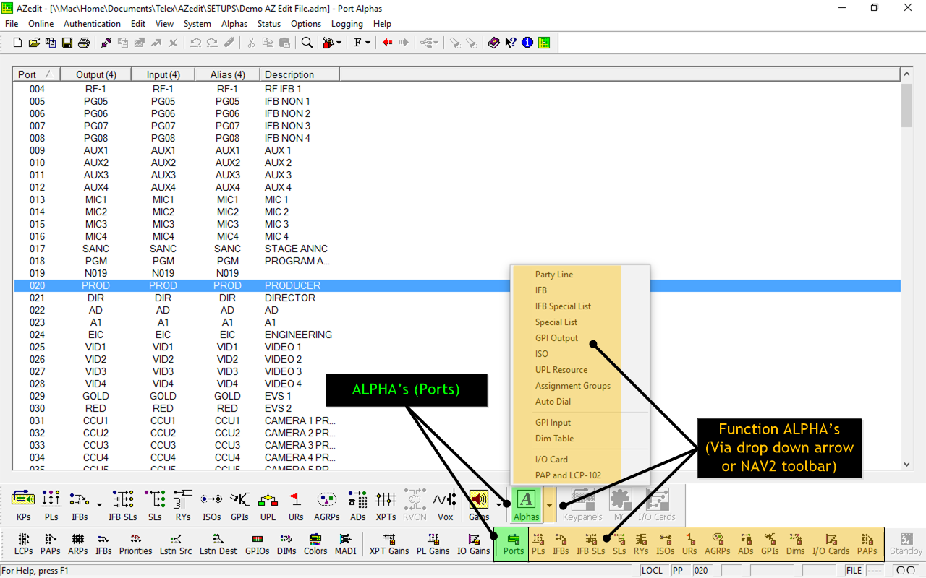Open the Lstn Dest icon
926x578 pixels.
[218, 543]
